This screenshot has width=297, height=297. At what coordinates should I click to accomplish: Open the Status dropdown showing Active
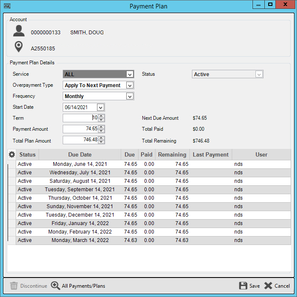[259, 74]
